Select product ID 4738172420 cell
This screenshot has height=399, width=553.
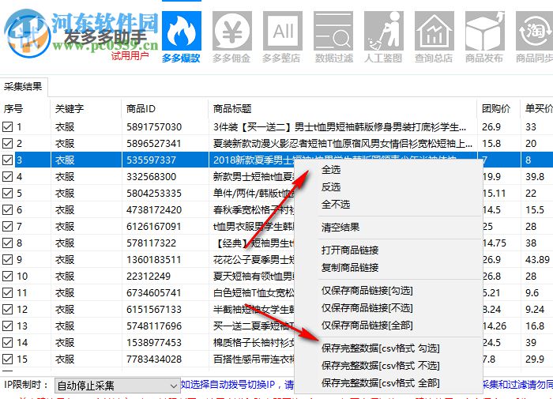coord(154,209)
